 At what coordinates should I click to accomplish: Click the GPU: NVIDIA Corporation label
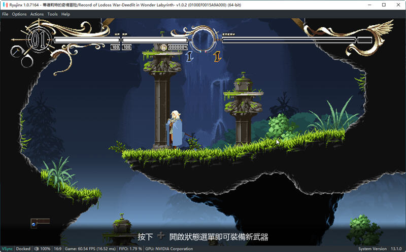tap(169, 248)
